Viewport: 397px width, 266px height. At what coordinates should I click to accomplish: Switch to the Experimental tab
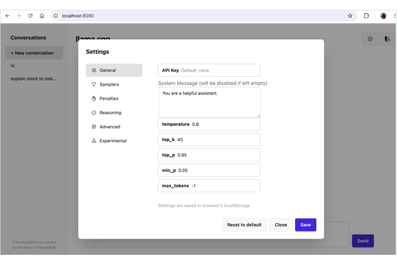click(x=114, y=140)
